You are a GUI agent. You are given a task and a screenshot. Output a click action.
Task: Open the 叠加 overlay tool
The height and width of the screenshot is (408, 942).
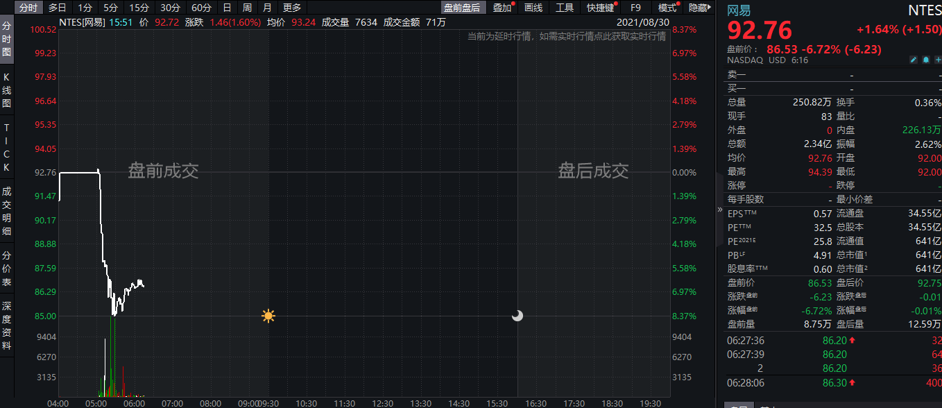(500, 8)
